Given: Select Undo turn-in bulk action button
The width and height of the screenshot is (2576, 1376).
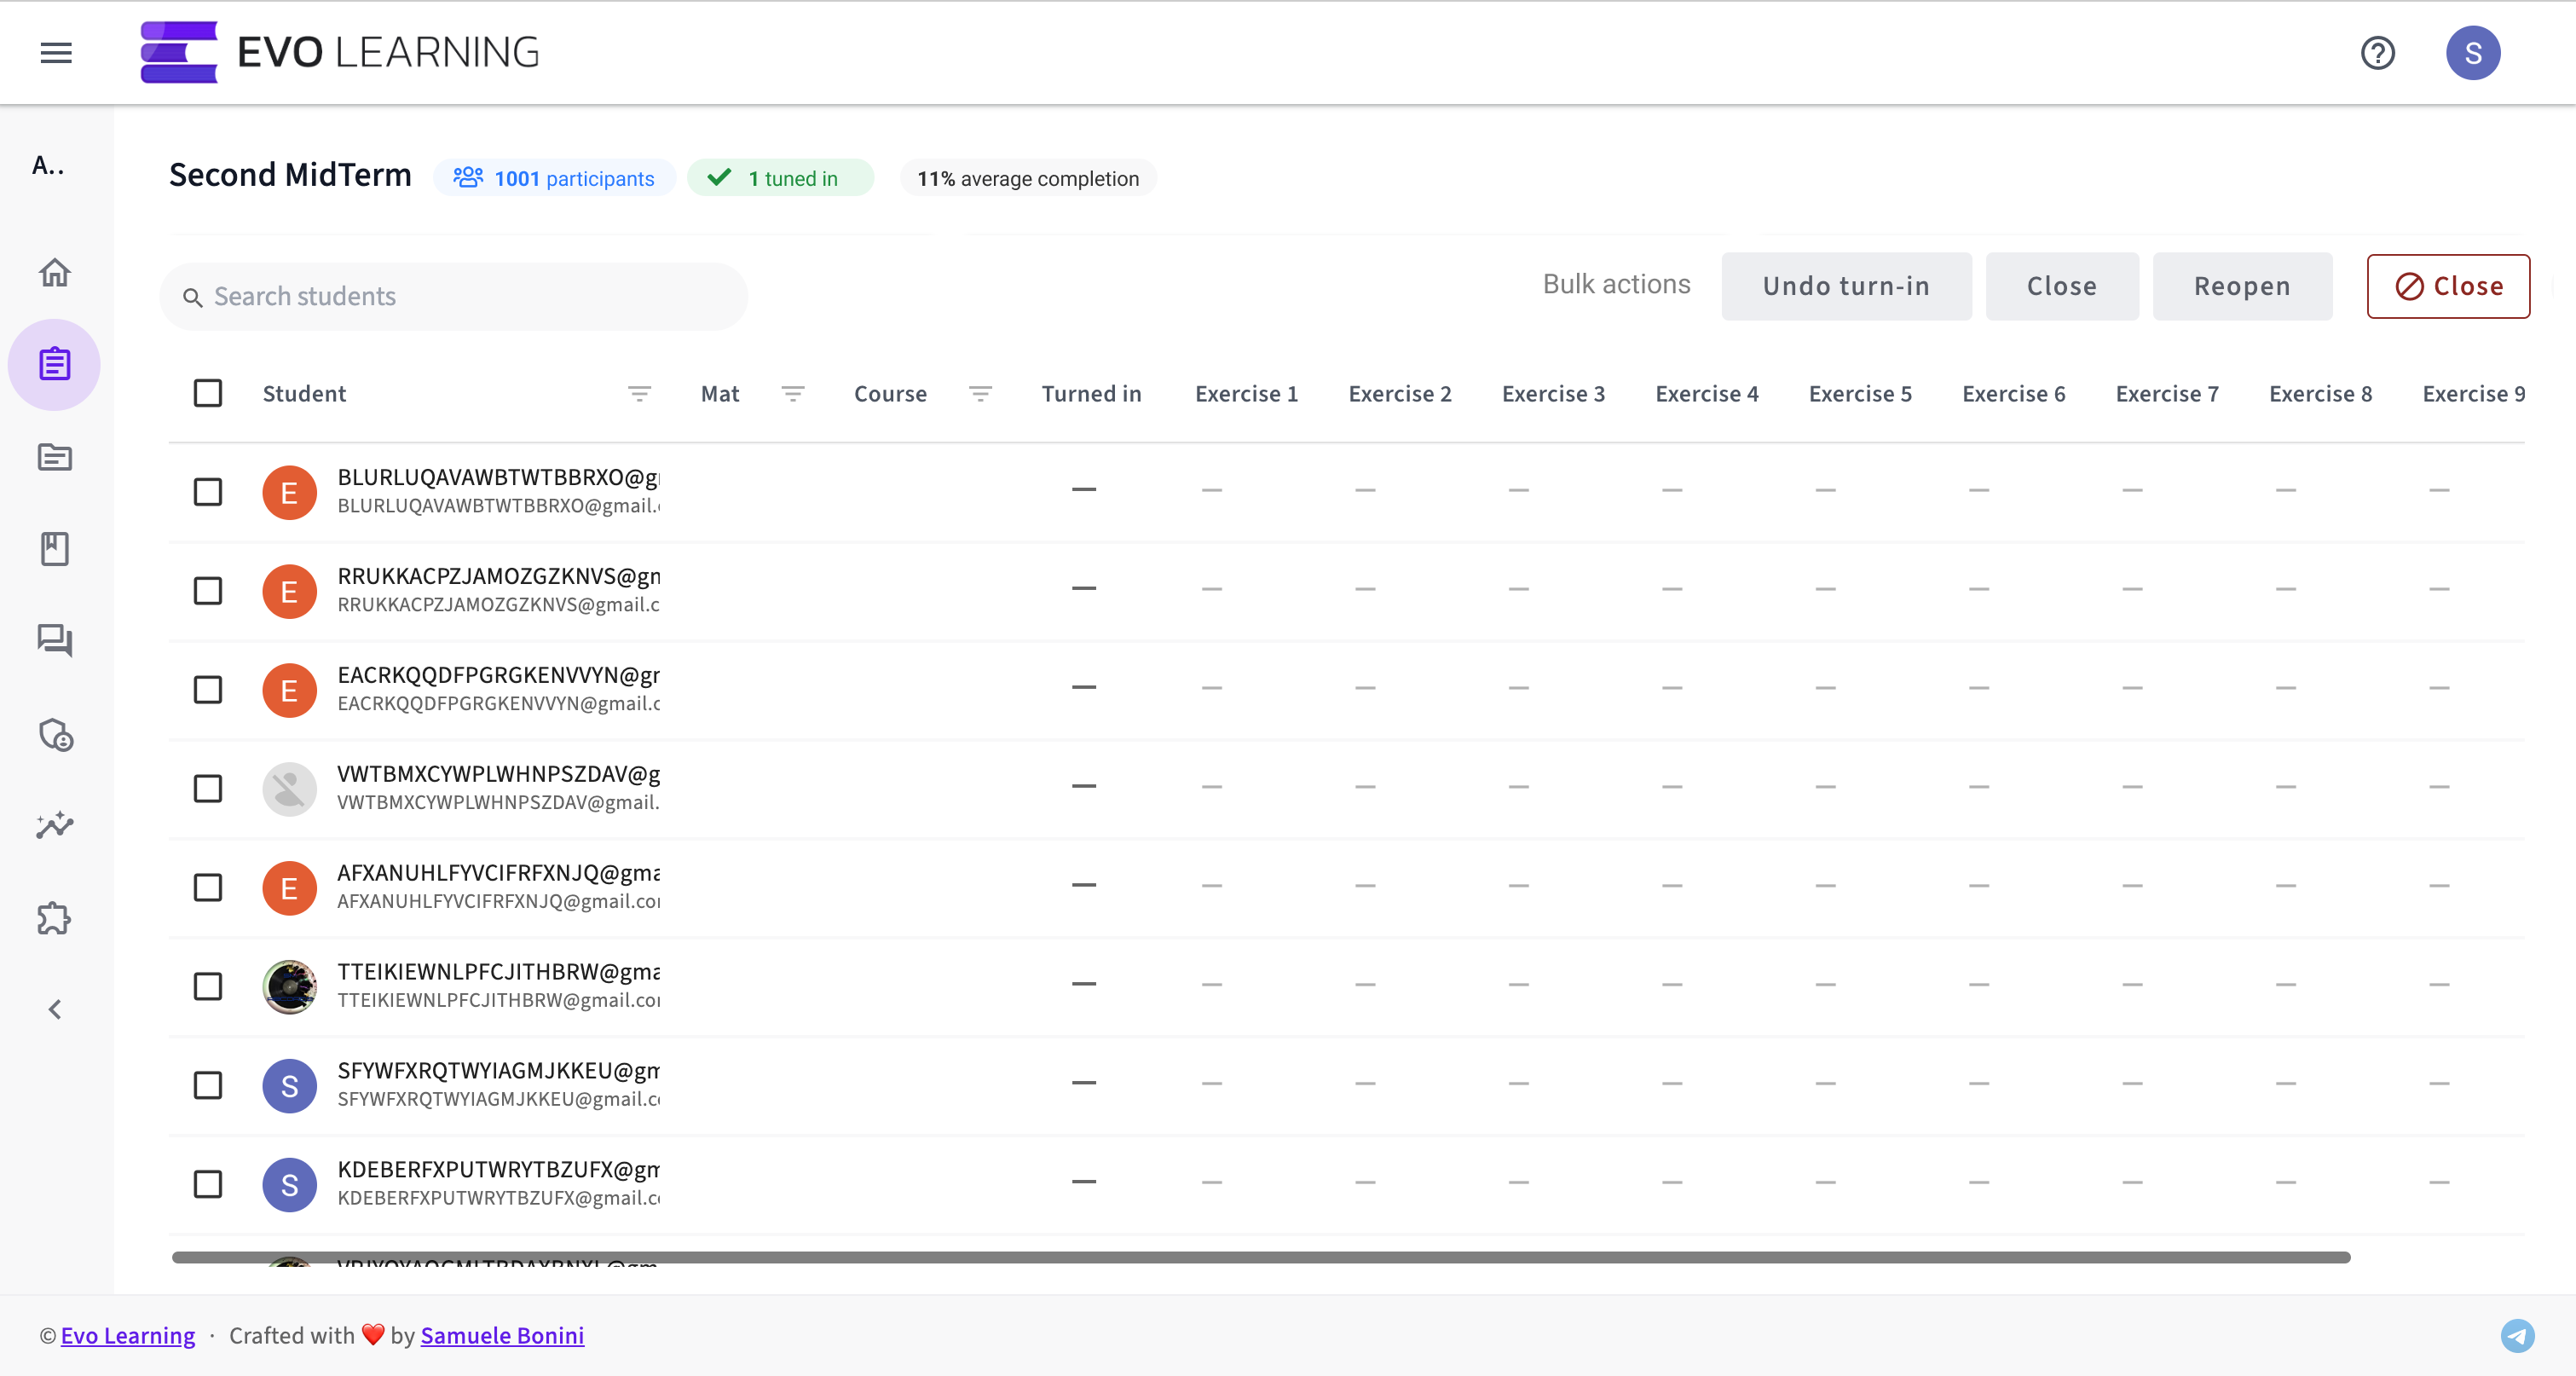Looking at the screenshot, I should (1845, 286).
